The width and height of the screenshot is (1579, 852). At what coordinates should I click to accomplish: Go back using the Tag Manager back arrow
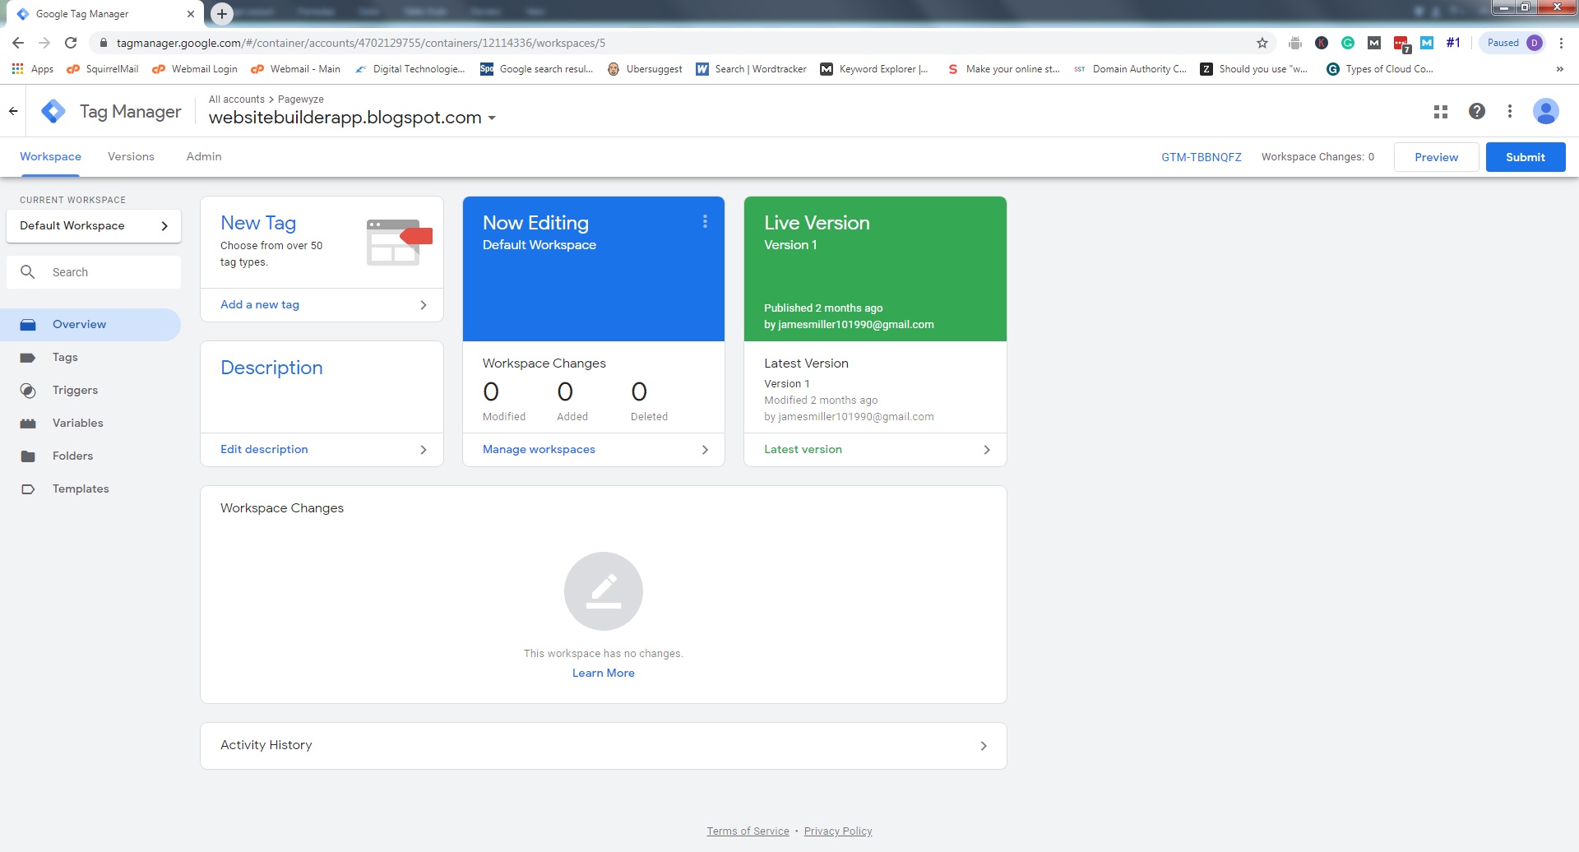point(13,111)
